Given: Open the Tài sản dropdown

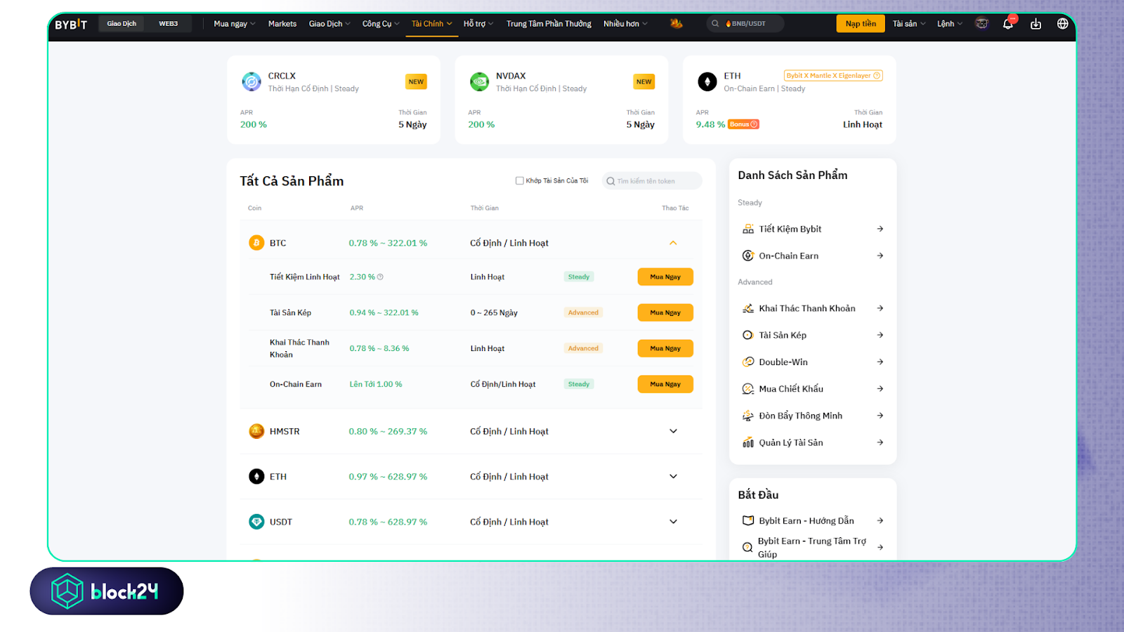Looking at the screenshot, I should [x=909, y=24].
